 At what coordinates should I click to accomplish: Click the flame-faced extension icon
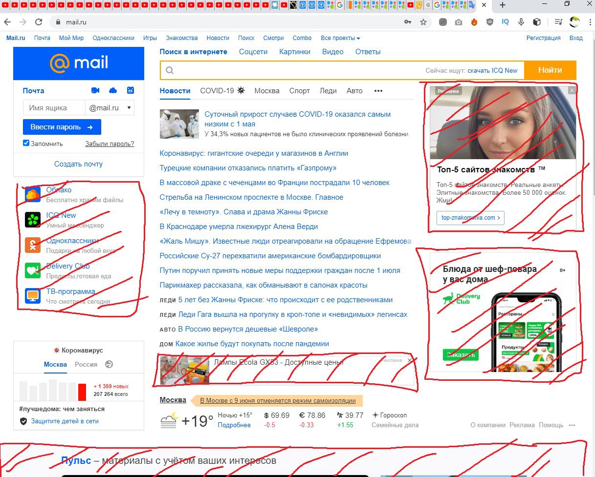pos(474,22)
